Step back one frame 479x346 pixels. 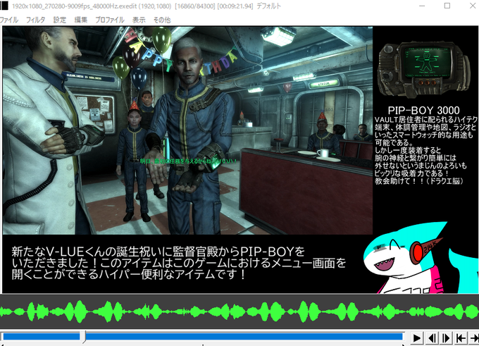[432, 338]
